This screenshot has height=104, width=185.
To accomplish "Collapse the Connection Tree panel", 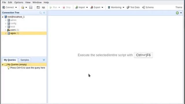I will point(44,13).
